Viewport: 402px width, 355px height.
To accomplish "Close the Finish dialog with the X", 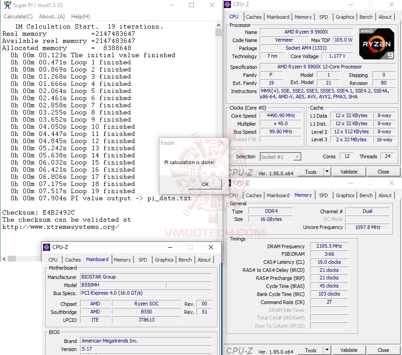I will click(222, 143).
